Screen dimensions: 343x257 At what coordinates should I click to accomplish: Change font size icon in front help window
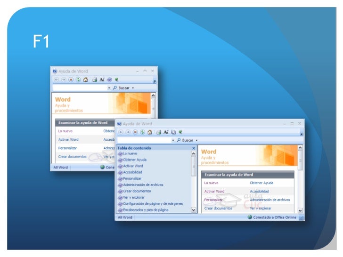[166, 132]
